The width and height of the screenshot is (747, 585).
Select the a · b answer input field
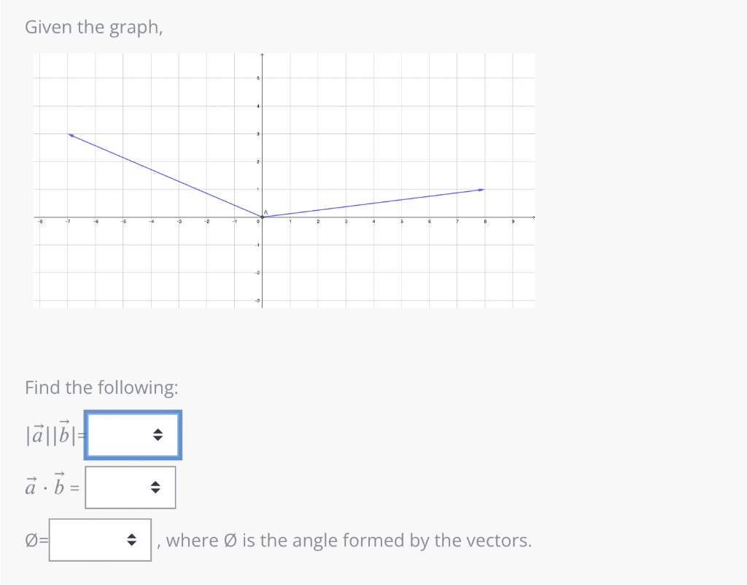130,487
